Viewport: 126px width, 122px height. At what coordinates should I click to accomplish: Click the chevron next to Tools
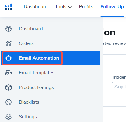click(70, 7)
